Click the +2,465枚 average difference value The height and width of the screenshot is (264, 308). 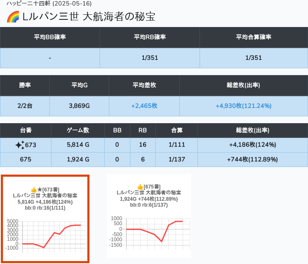pos(144,106)
